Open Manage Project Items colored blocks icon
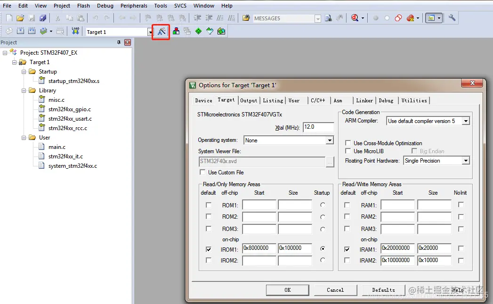Viewport: 493px width, 304px height. [176, 31]
